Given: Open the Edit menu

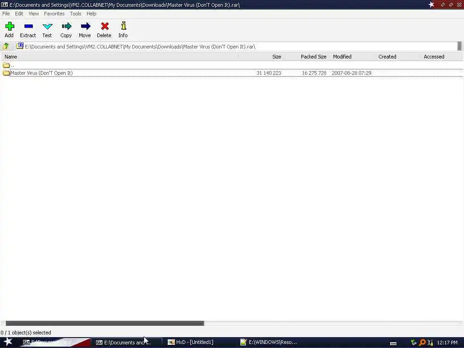Looking at the screenshot, I should pos(19,14).
